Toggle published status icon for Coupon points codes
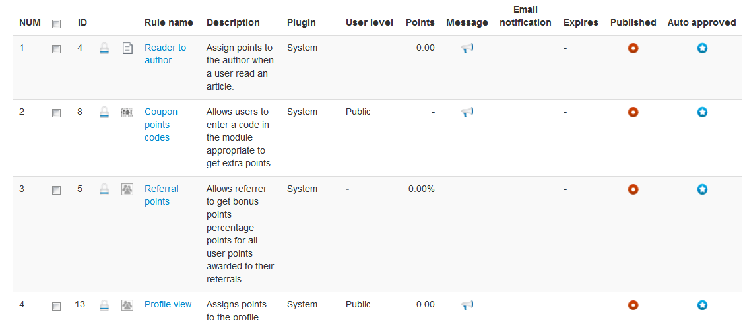743x320 pixels. [x=633, y=112]
